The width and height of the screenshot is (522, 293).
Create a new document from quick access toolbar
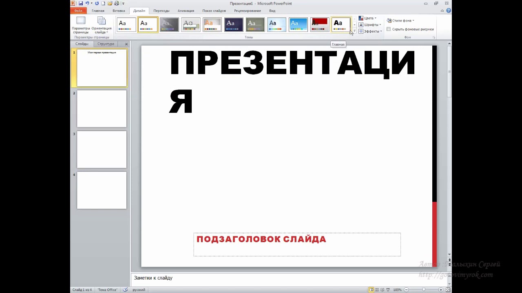click(x=103, y=3)
